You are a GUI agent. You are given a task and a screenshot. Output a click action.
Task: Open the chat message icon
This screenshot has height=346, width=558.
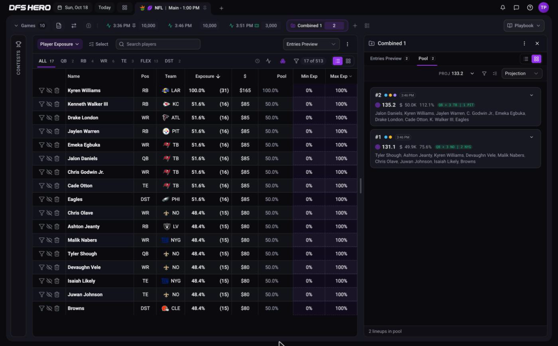tap(516, 8)
